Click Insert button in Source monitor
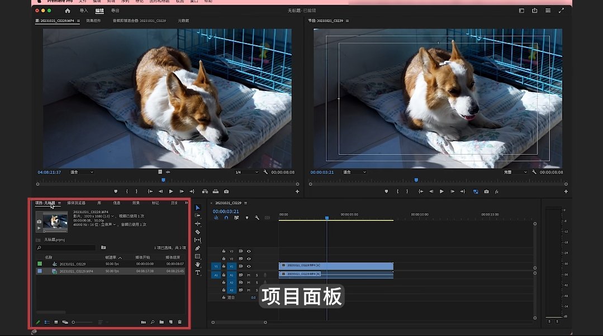603x336 pixels. coord(205,191)
